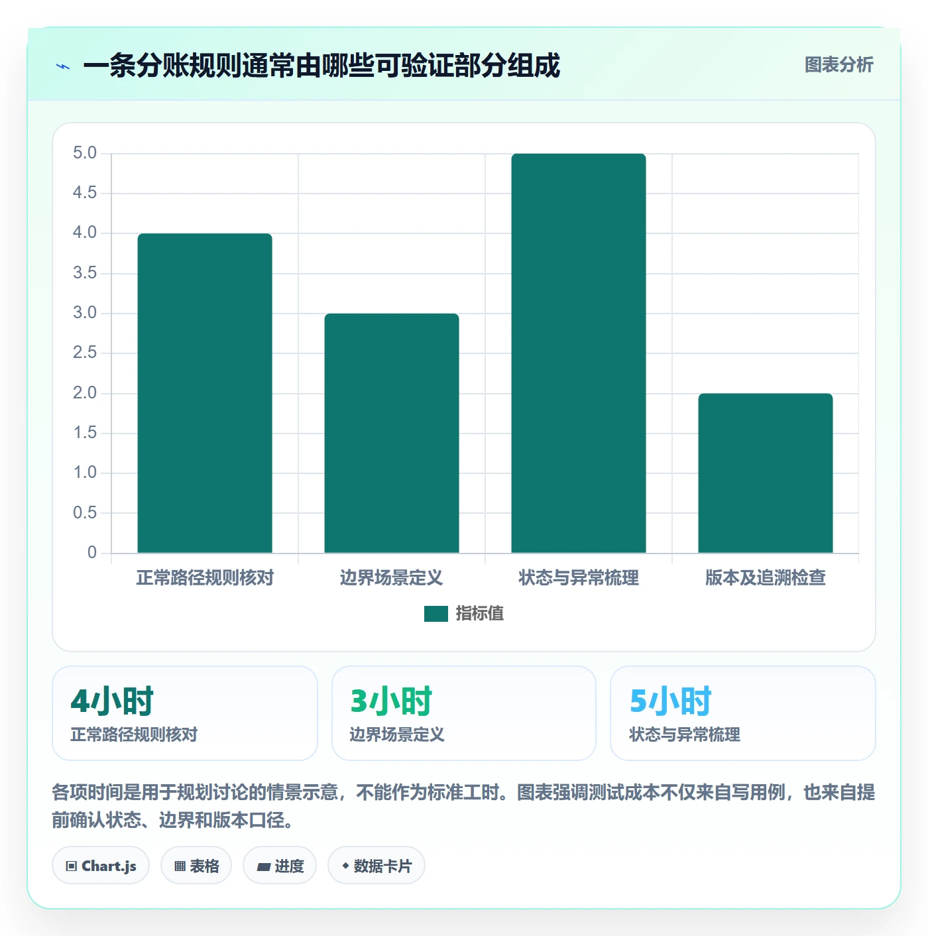Click the 表格 tag chip
The image size is (928, 936).
tap(196, 865)
